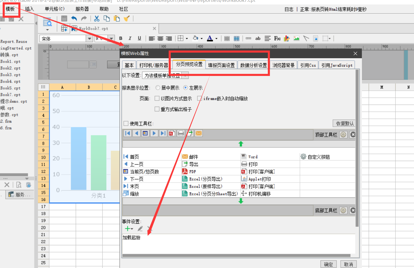This screenshot has height=268, width=414.
Task: Check the 重方式输出格子 option
Action: pyautogui.click(x=157, y=109)
